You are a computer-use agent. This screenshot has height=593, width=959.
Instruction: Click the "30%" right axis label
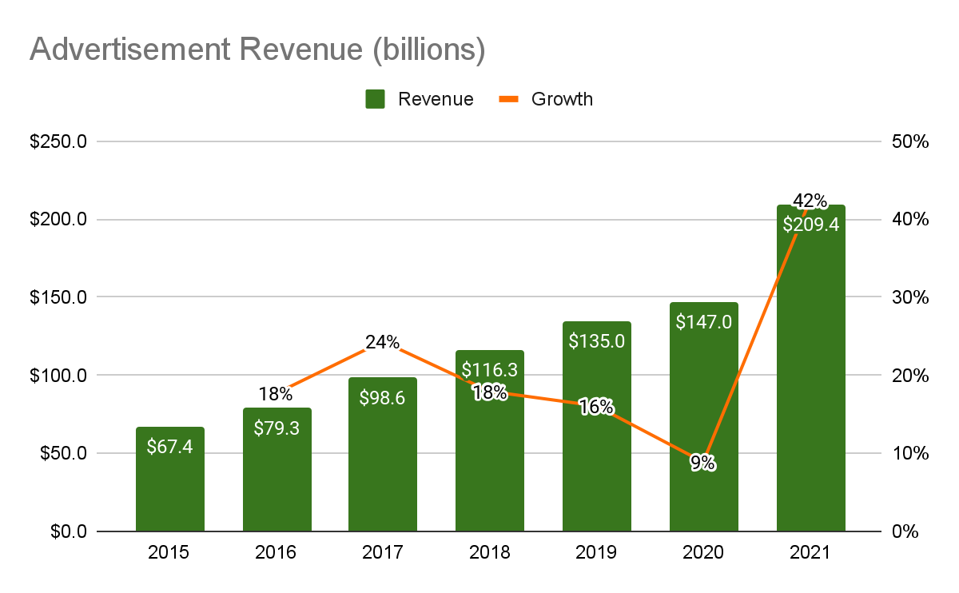coord(911,297)
